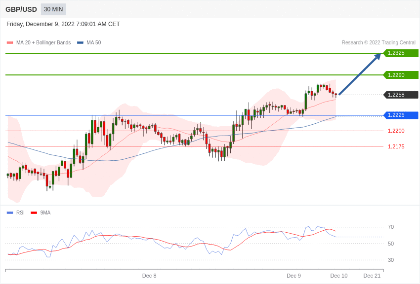Click the RSI legend color swatch
420x284 pixels.
[10, 213]
